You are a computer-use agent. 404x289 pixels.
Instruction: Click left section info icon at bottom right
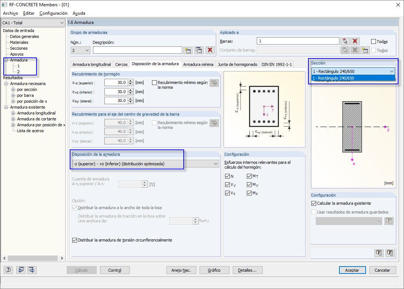tap(379, 253)
